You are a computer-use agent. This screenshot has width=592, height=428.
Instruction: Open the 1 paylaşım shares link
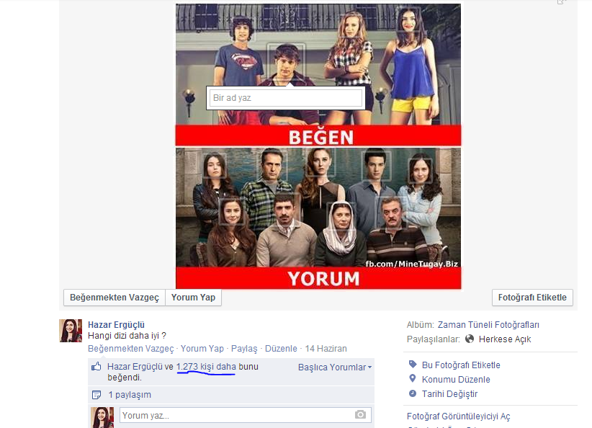point(130,395)
